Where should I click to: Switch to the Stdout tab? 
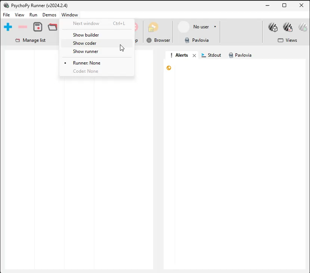tap(211, 55)
